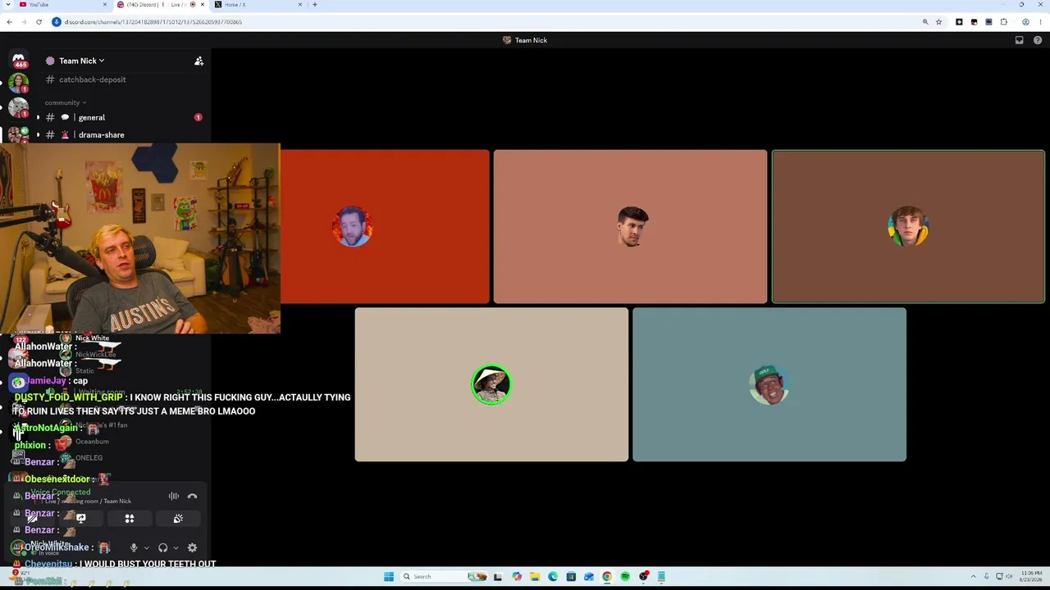This screenshot has height=590, width=1050.
Task: Open the catchback-deposit channel
Action: [x=92, y=79]
